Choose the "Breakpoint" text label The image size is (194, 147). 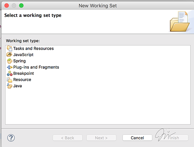click(x=23, y=73)
